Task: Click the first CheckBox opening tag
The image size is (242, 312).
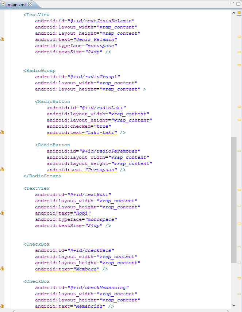Action: (x=37, y=244)
